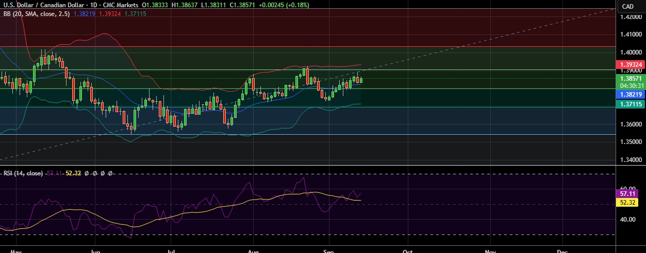The width and height of the screenshot is (646, 253).
Task: Click the 60.00 RSI scale tick
Action: click(x=627, y=189)
